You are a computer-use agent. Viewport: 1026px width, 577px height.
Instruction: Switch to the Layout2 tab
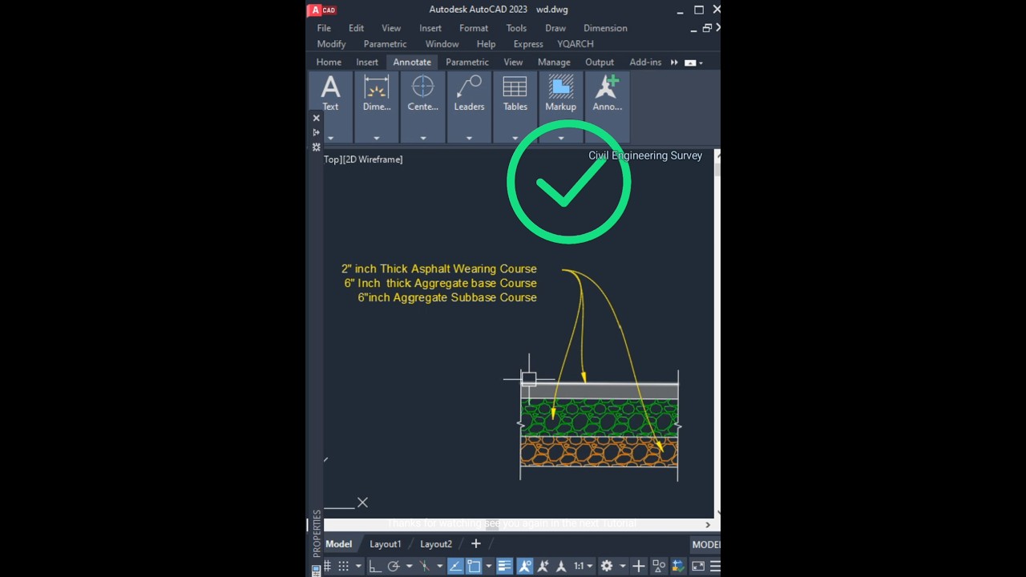436,544
